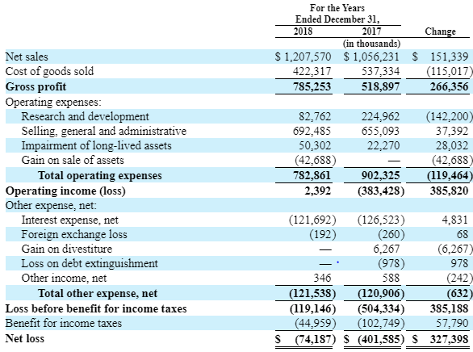Select the 'Gross profit' row label

tap(36, 86)
